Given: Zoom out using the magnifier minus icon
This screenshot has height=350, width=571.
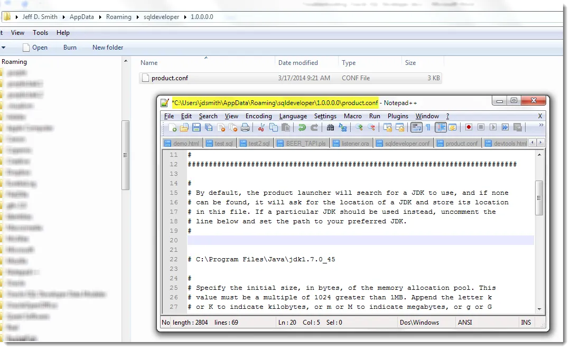Looking at the screenshot, I should pyautogui.click(x=371, y=127).
